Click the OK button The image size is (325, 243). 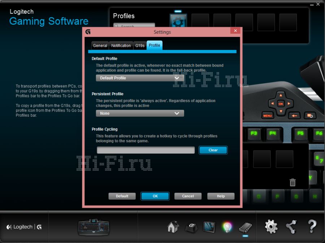click(x=155, y=196)
